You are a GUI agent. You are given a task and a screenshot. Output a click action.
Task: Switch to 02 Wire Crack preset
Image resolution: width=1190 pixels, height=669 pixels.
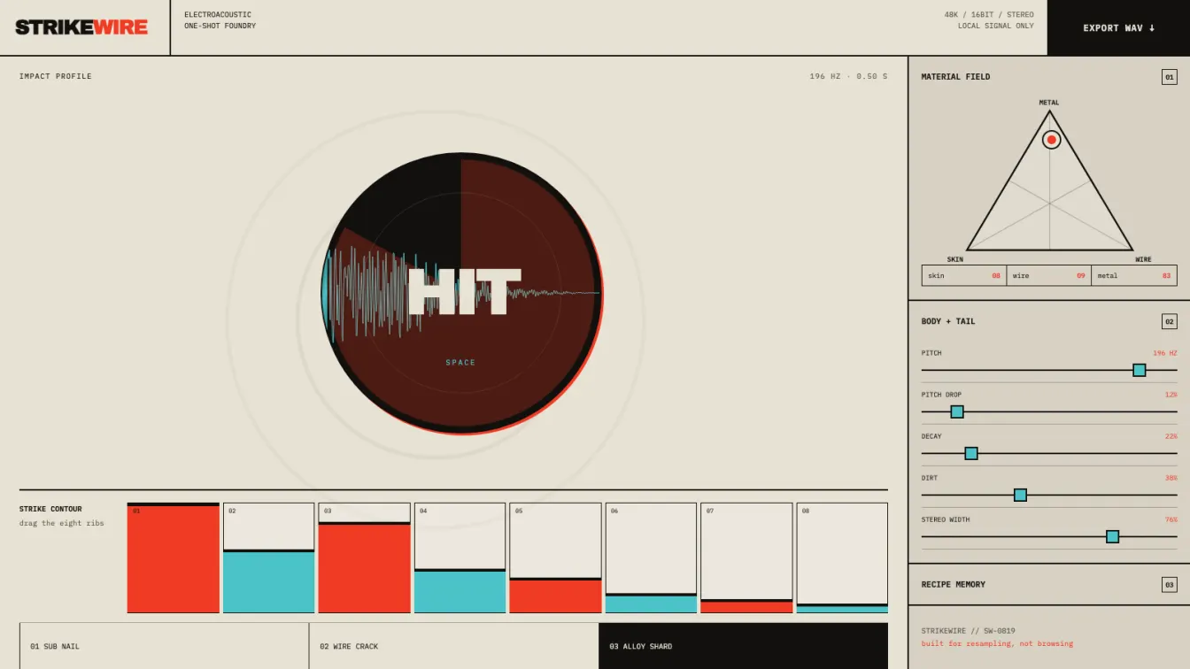click(454, 646)
